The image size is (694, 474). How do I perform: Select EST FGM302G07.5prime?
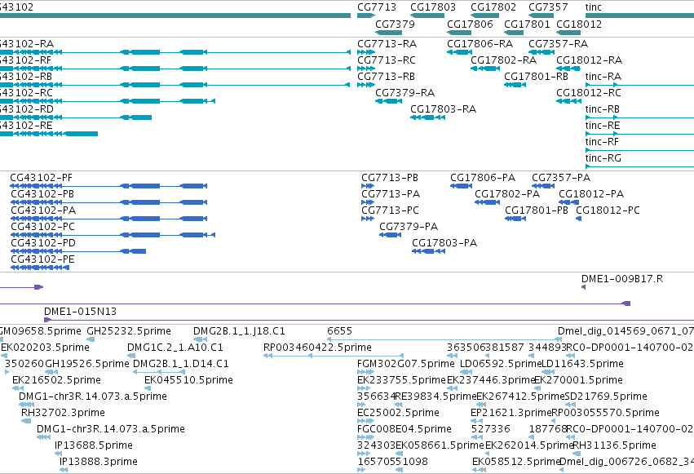pyautogui.click(x=365, y=372)
